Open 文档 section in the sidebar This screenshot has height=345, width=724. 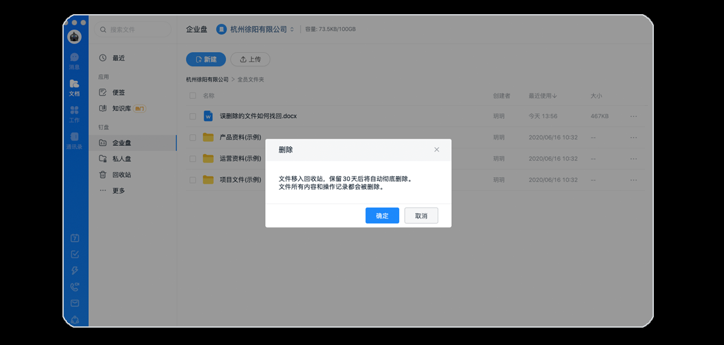75,87
